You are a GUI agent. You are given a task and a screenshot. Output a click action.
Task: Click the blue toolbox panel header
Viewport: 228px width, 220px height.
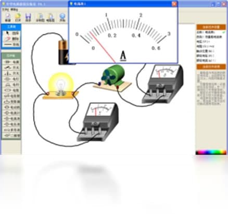pos(11,27)
